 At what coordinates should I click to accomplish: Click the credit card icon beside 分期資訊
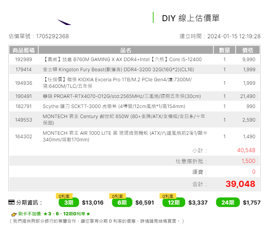[11, 202]
